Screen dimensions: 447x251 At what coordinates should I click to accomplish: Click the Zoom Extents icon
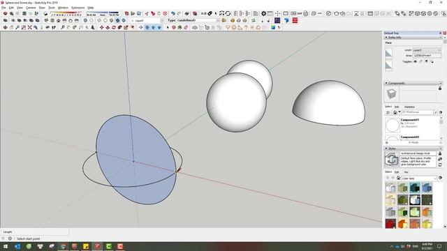[x=29, y=27]
